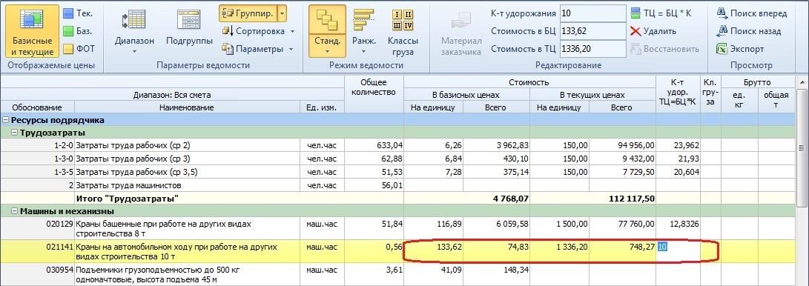Screen dimensions: 809x286
Task: Click the quantity cell 633,04
Action: click(374, 146)
